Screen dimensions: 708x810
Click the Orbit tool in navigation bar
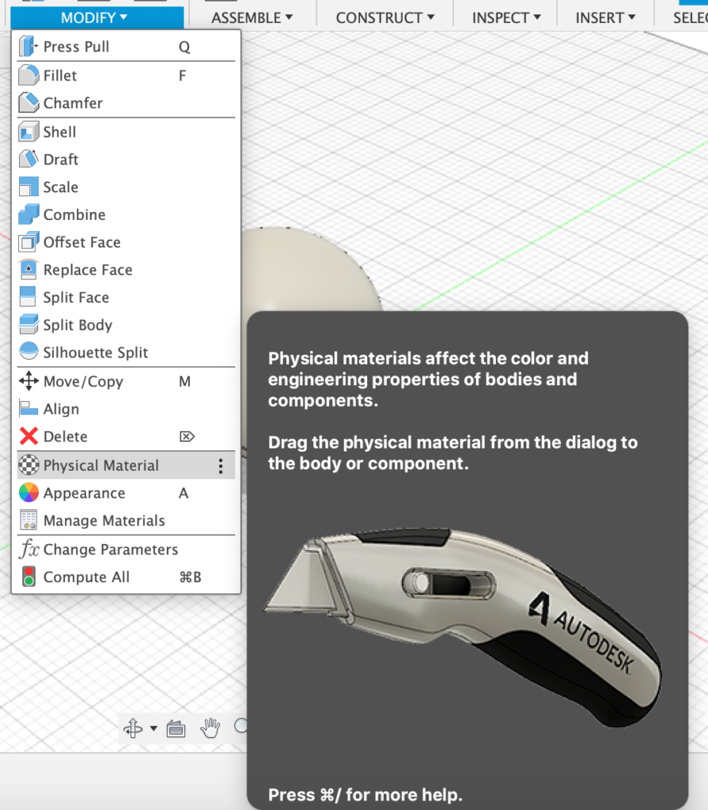coord(133,729)
